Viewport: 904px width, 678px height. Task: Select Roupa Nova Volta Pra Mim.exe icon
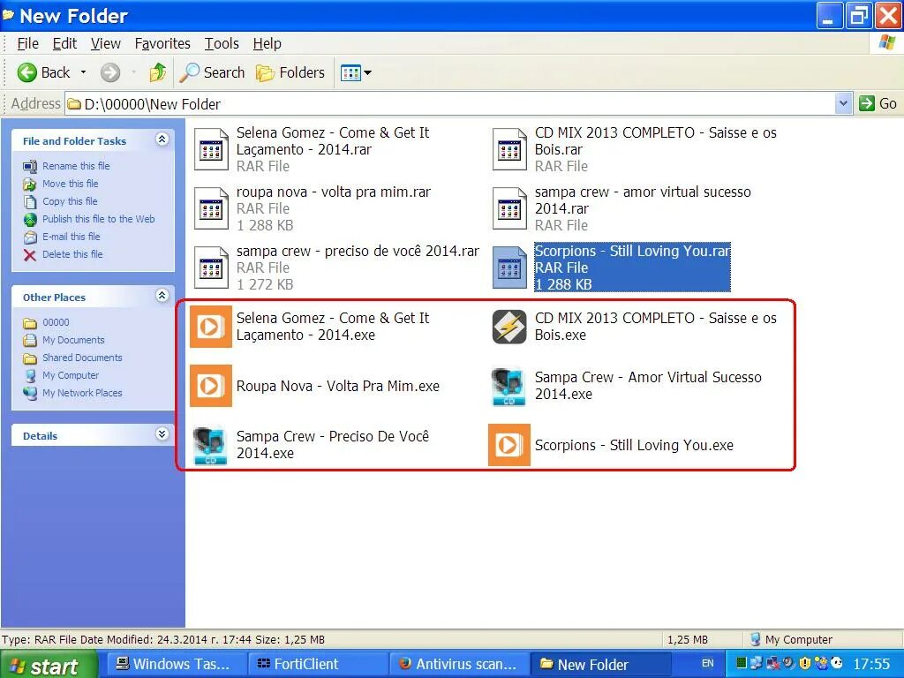coord(211,386)
